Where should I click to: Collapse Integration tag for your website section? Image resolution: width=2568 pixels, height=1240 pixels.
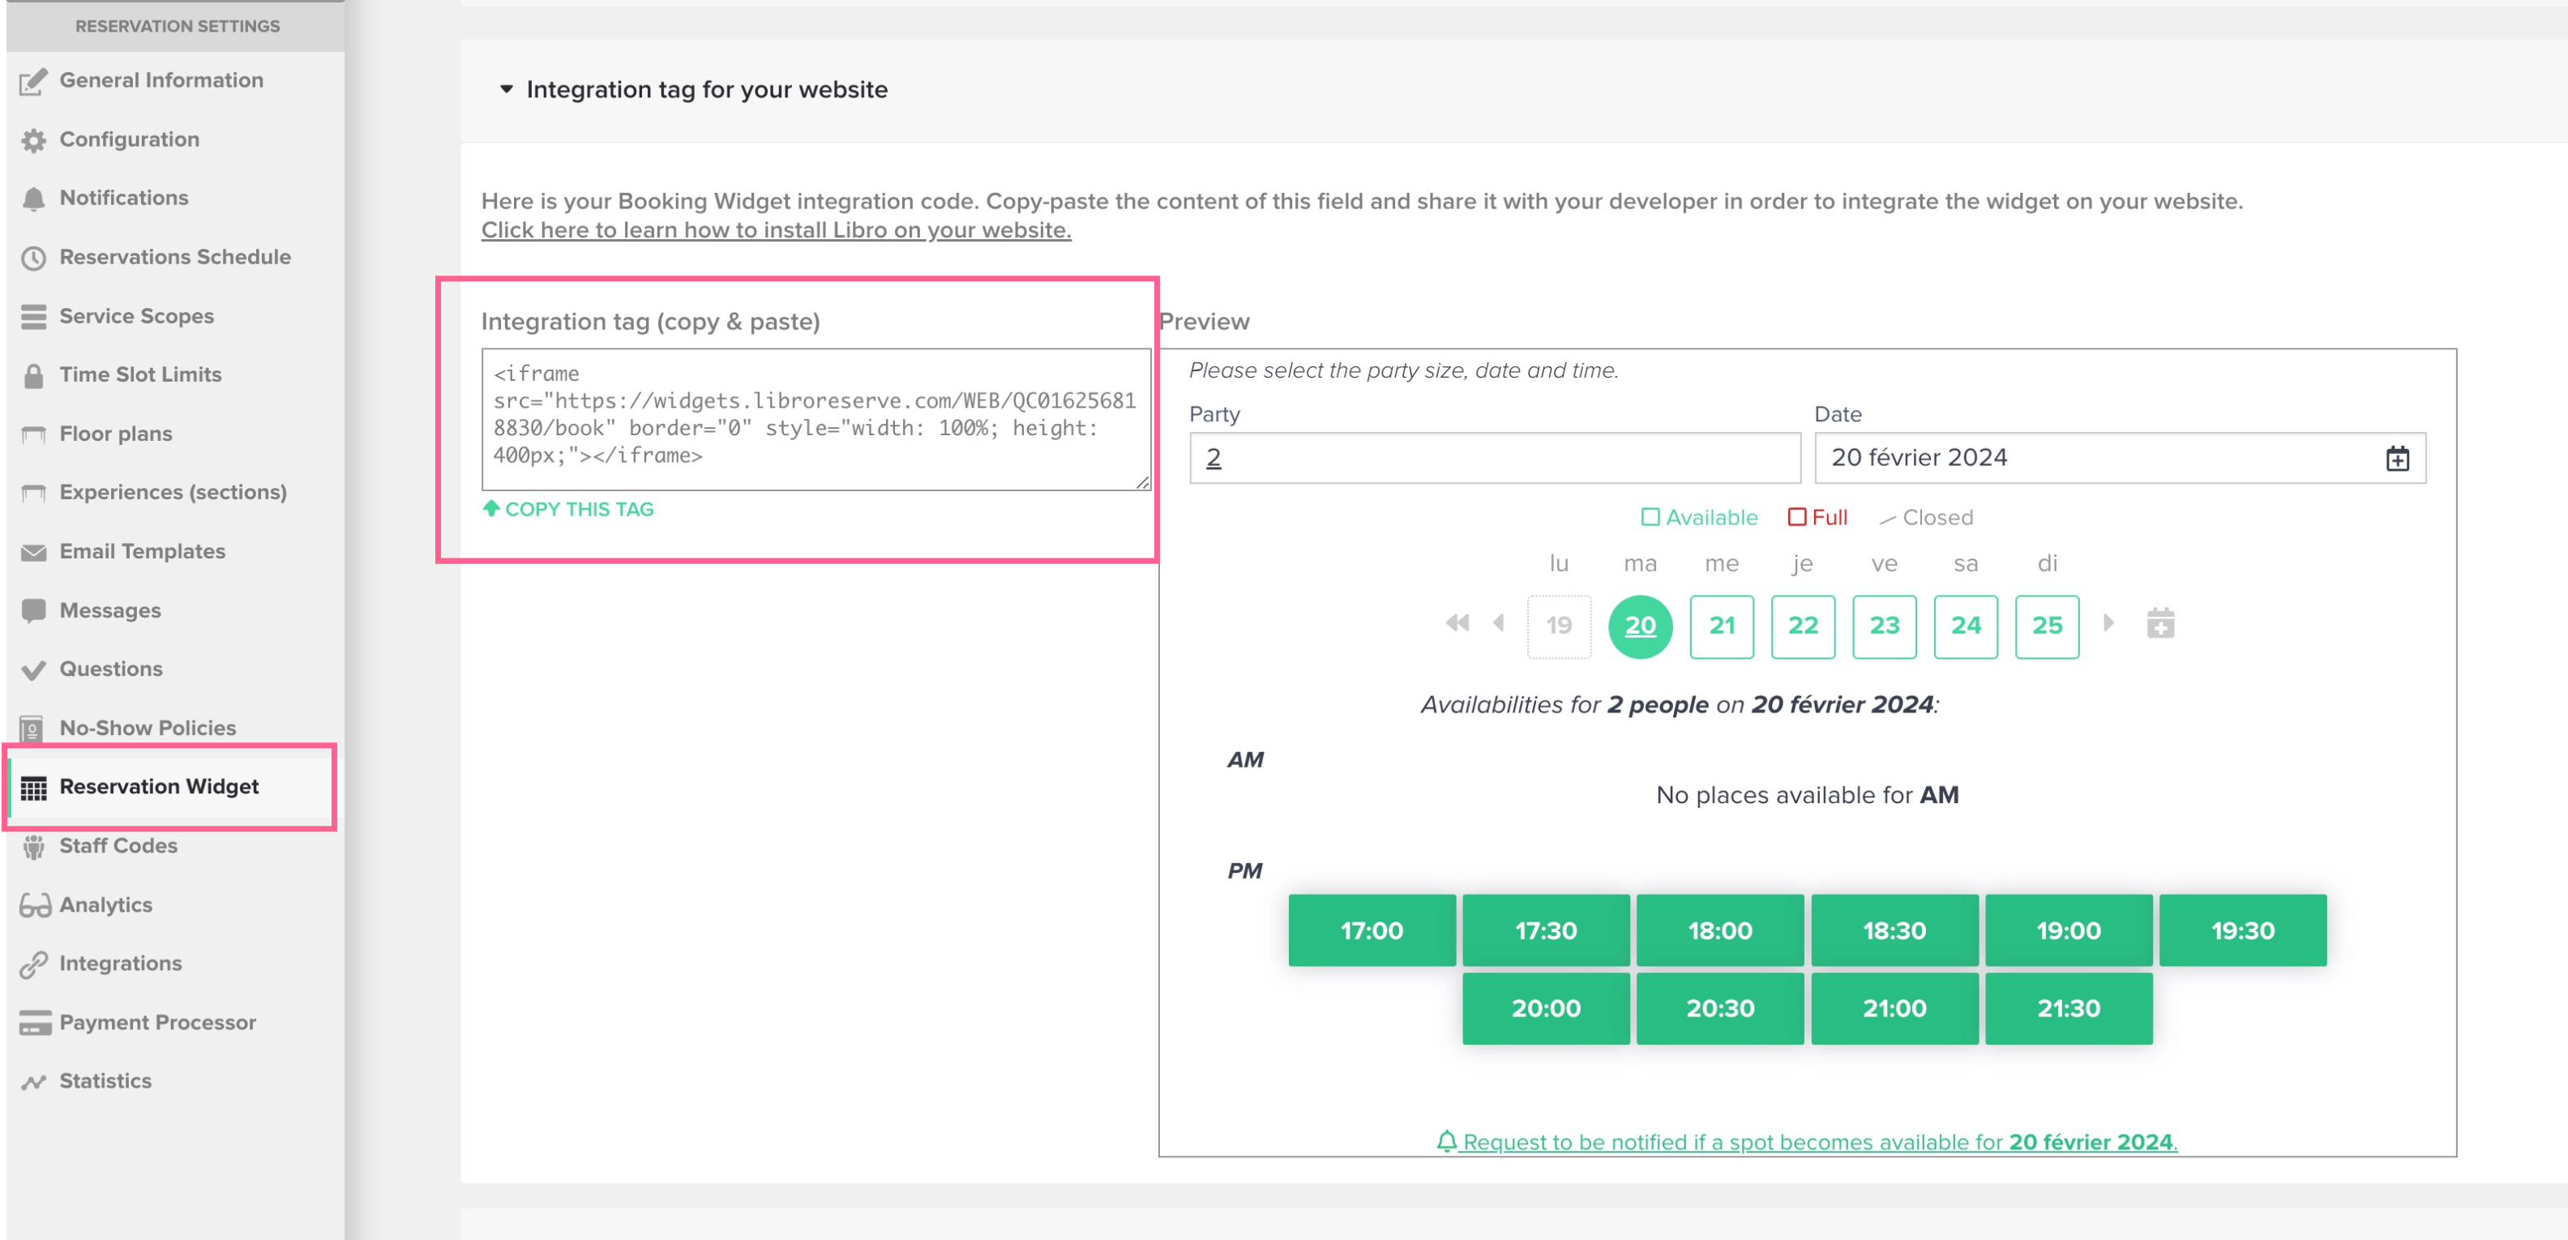(507, 90)
